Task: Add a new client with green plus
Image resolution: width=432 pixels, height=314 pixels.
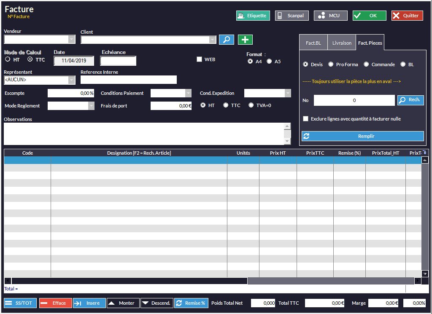Action: coord(245,40)
